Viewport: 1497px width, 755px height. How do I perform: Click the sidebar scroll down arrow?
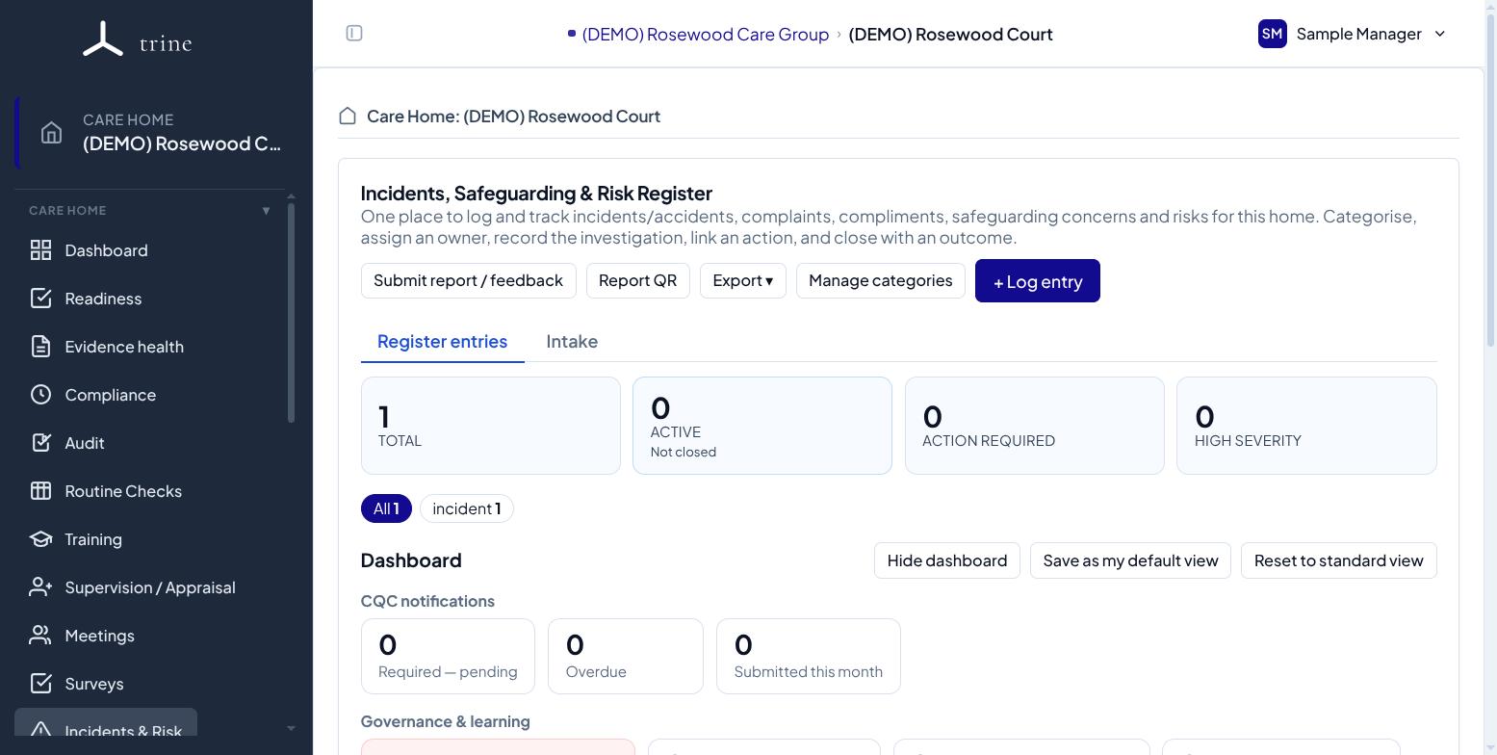tap(291, 728)
